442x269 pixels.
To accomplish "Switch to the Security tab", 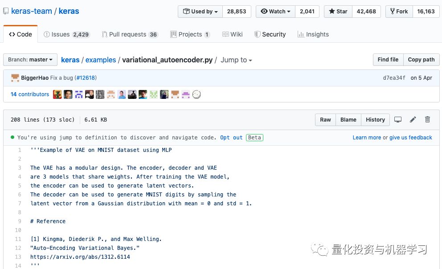I will [270, 34].
